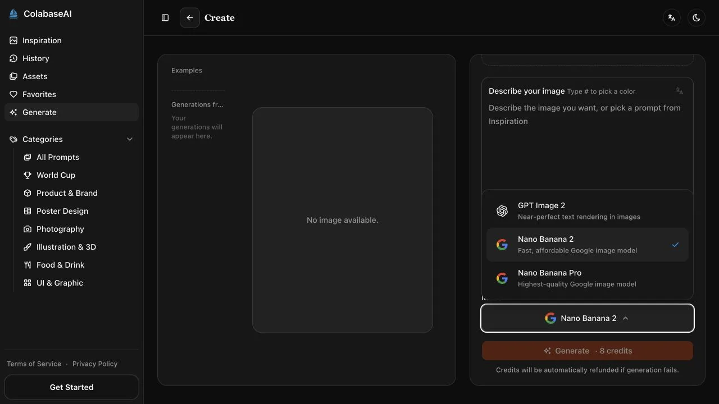
Task: Select Generate in the sidebar
Action: pos(71,112)
